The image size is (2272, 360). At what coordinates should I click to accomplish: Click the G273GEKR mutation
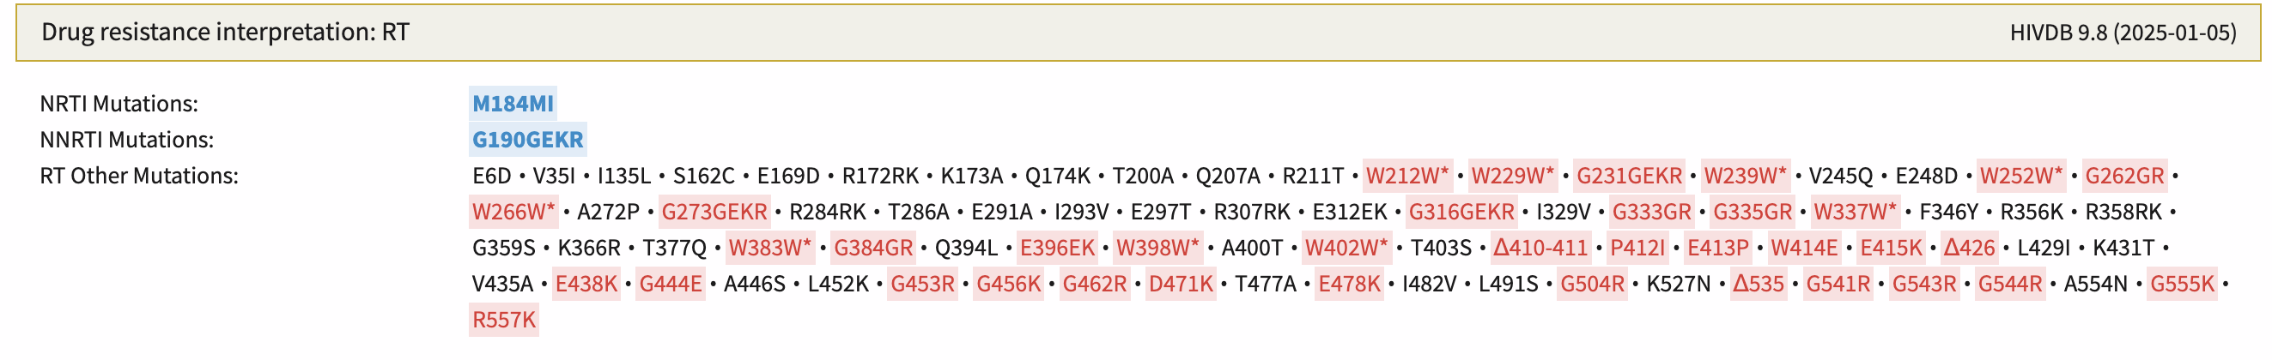(714, 212)
